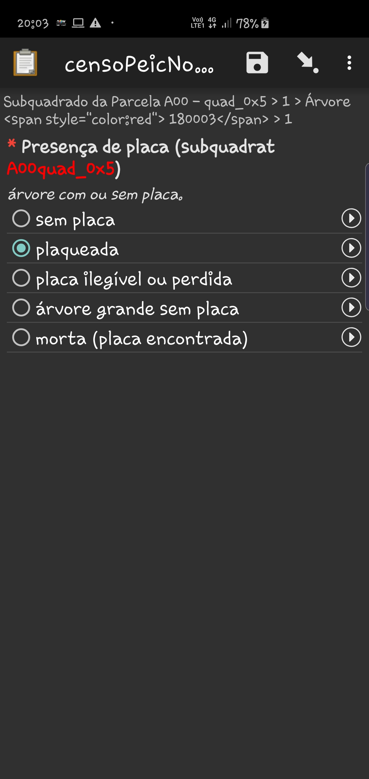The height and width of the screenshot is (779, 369).
Task: Tap the scrollbar handle on right edge
Action: (x=367, y=236)
